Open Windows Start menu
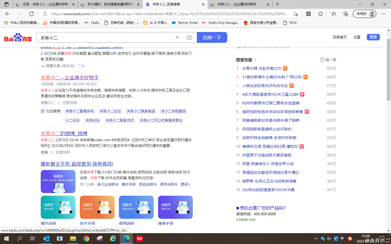 coord(7,239)
